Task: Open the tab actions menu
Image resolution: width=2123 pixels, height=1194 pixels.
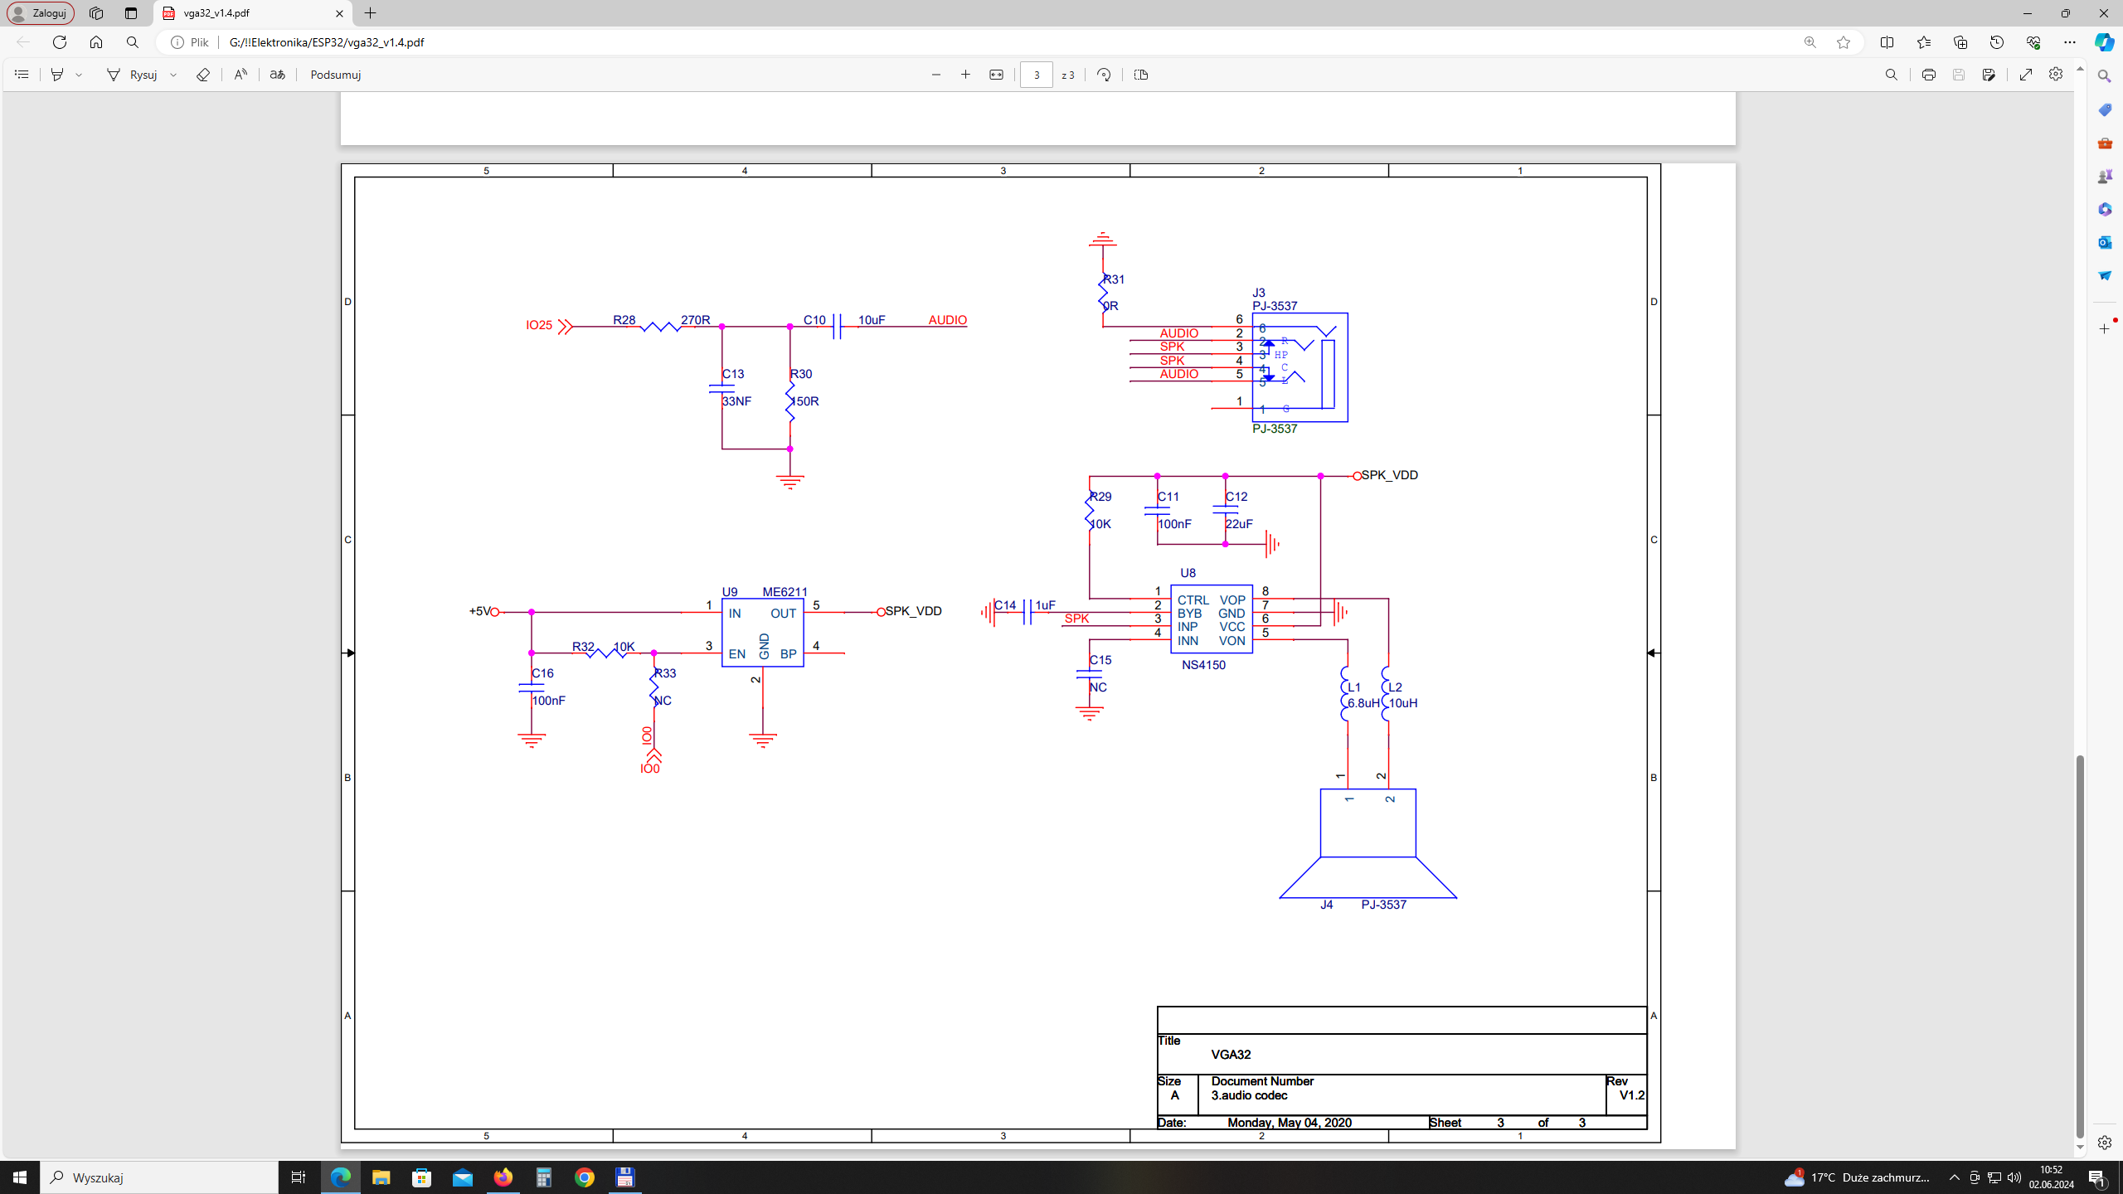Action: coord(131,13)
